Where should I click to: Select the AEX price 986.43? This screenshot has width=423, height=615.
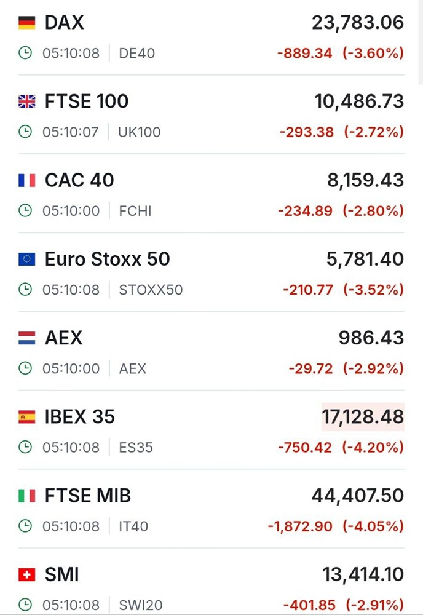[x=371, y=338]
